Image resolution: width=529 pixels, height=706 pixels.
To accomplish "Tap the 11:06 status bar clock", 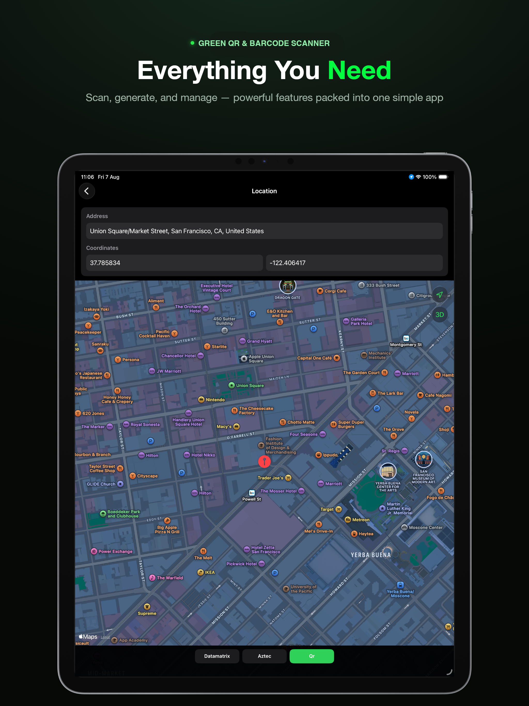I will [87, 177].
